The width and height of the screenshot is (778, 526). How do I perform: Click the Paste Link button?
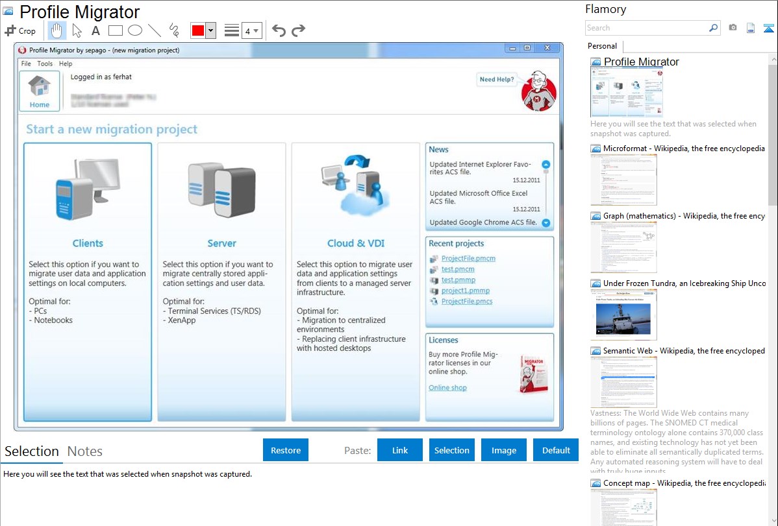400,450
